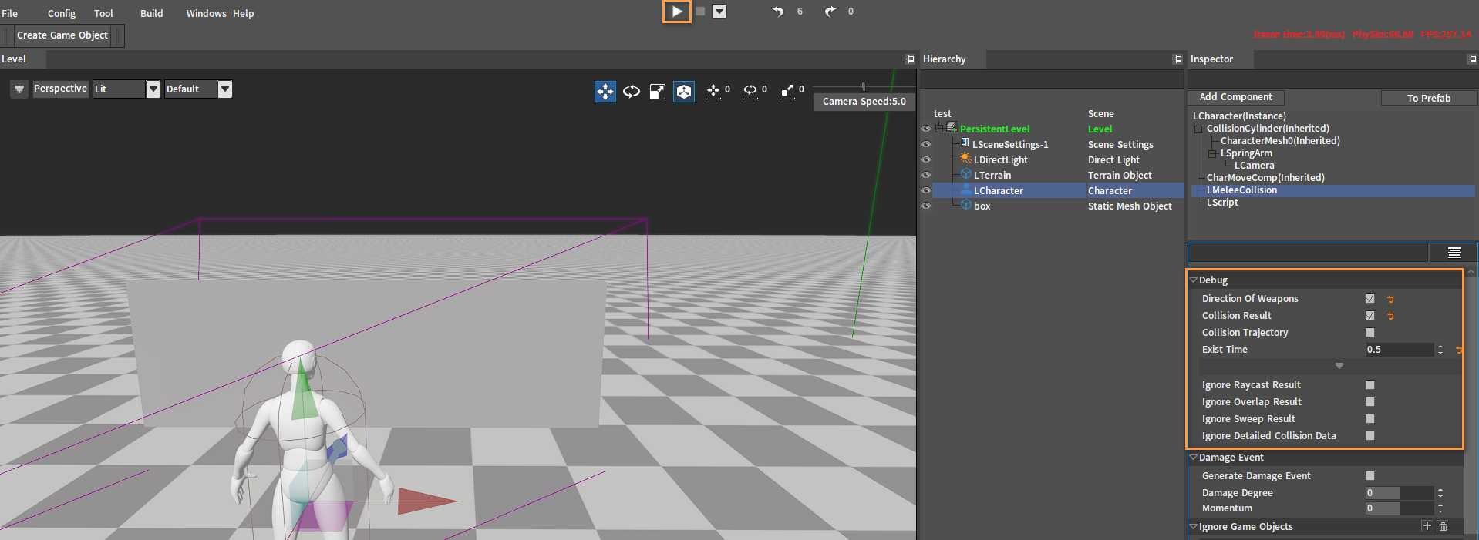
Task: Click the Add Component button
Action: [x=1235, y=97]
